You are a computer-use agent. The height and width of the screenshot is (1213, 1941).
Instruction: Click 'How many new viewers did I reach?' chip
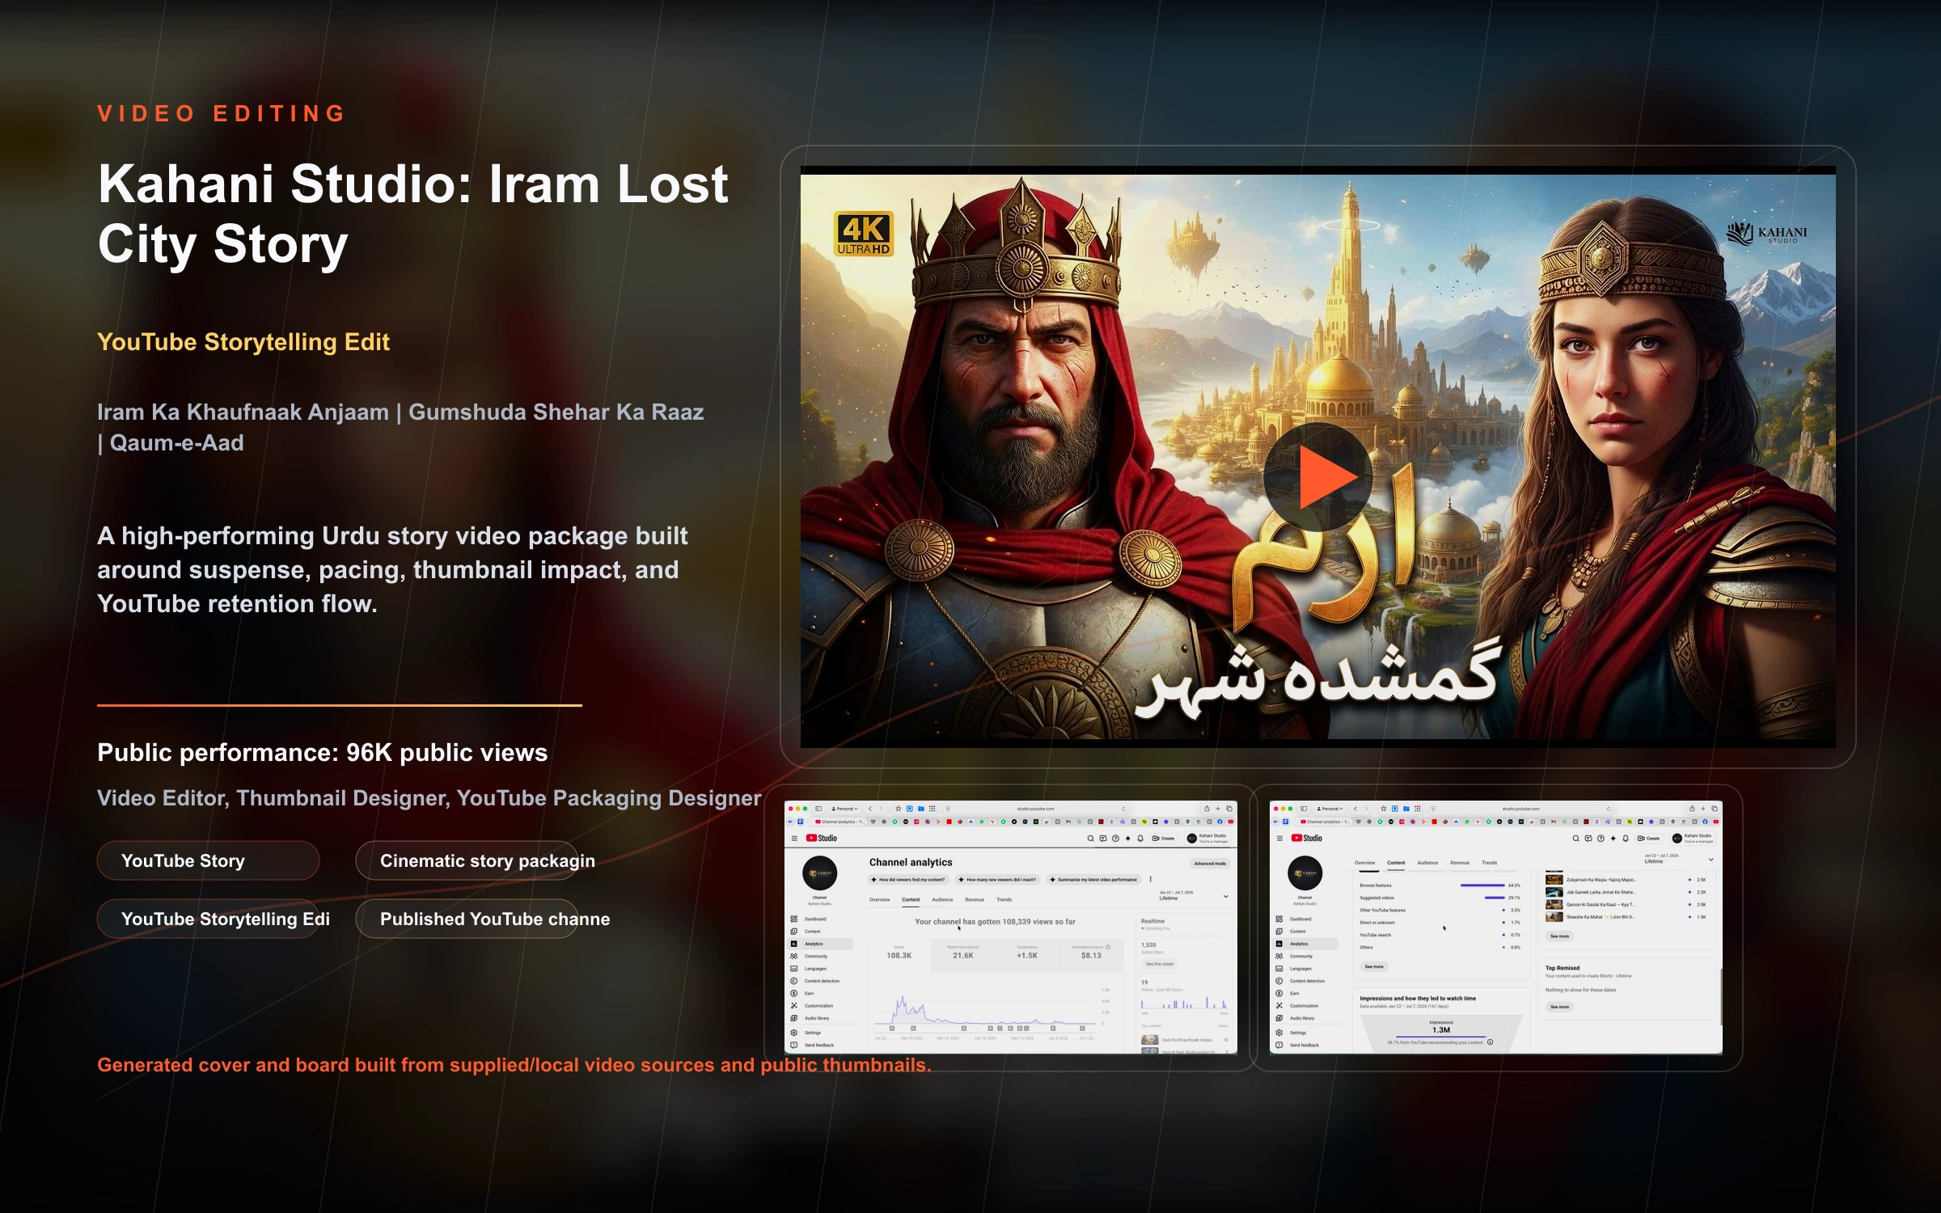click(997, 880)
